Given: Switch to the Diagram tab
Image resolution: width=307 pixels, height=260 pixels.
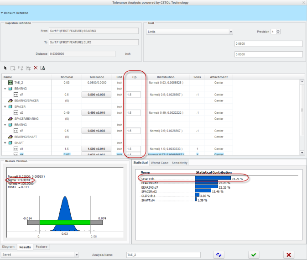Looking at the screenshot, I should coord(9,247).
